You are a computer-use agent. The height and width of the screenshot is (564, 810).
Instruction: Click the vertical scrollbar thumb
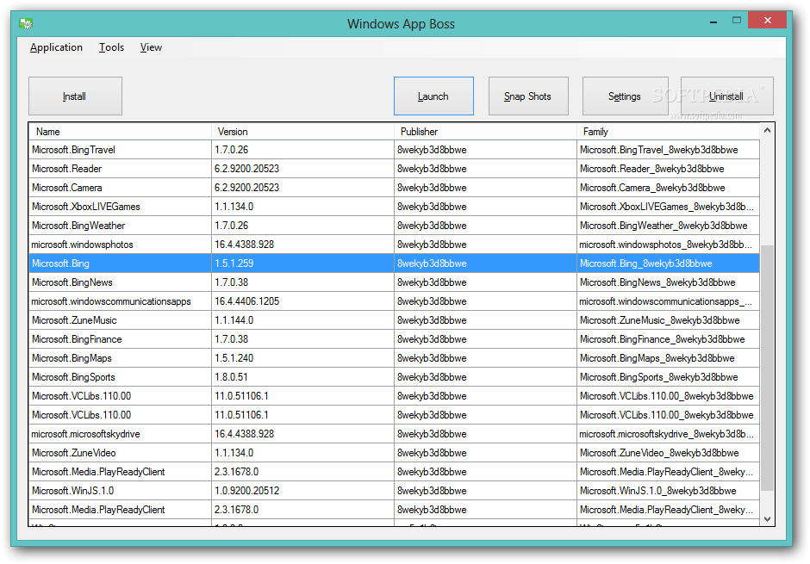pos(767,368)
